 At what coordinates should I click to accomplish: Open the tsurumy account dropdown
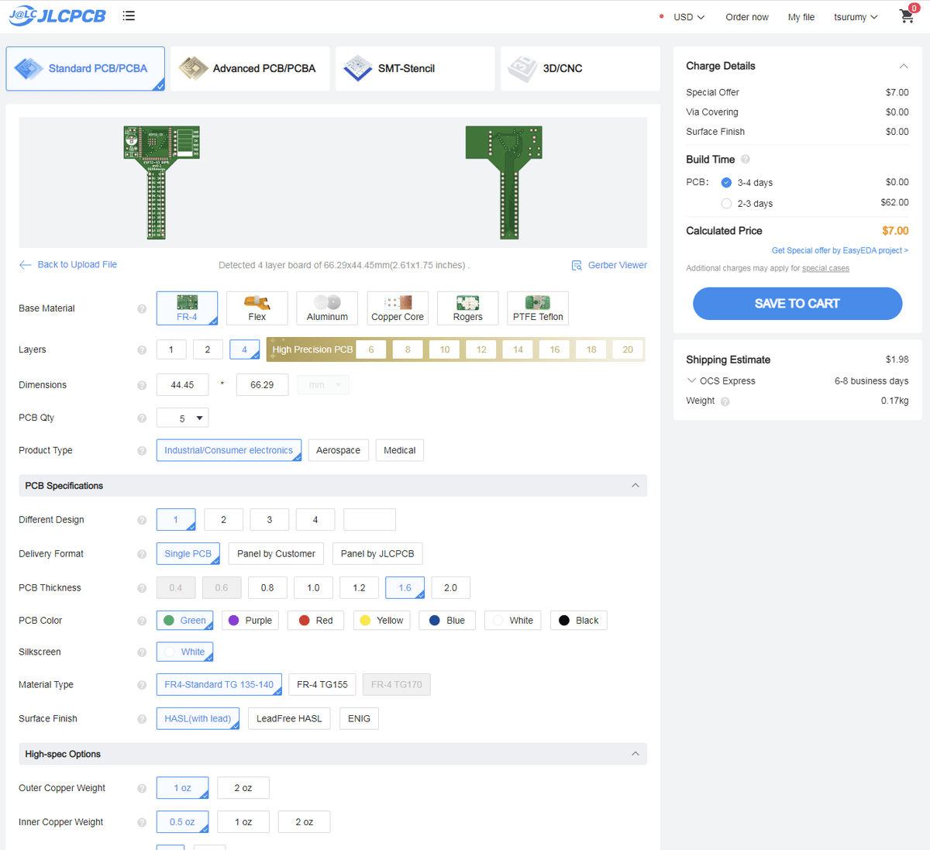coord(856,17)
